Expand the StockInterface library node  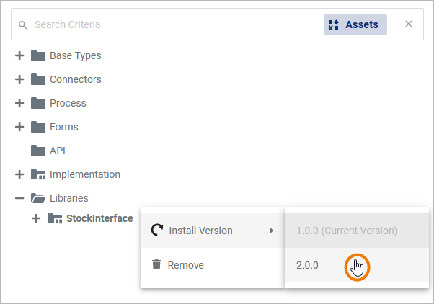click(x=36, y=218)
